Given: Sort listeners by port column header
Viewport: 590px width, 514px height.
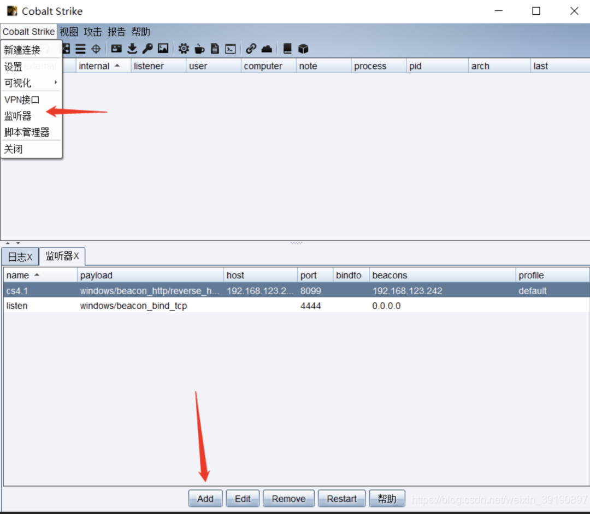Looking at the screenshot, I should (315, 275).
